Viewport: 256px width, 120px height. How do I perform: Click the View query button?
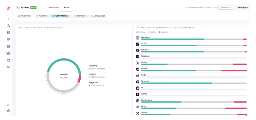(243, 7)
